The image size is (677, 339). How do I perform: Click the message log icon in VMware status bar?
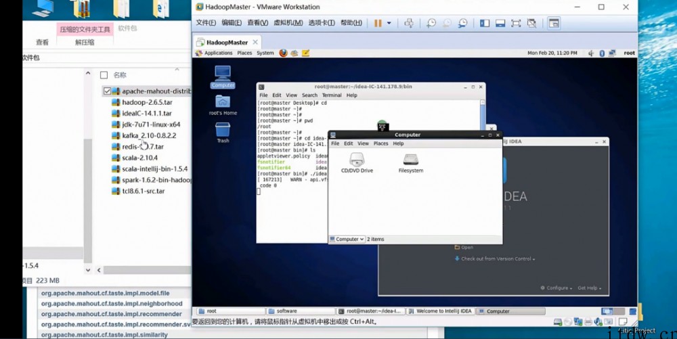click(x=623, y=322)
